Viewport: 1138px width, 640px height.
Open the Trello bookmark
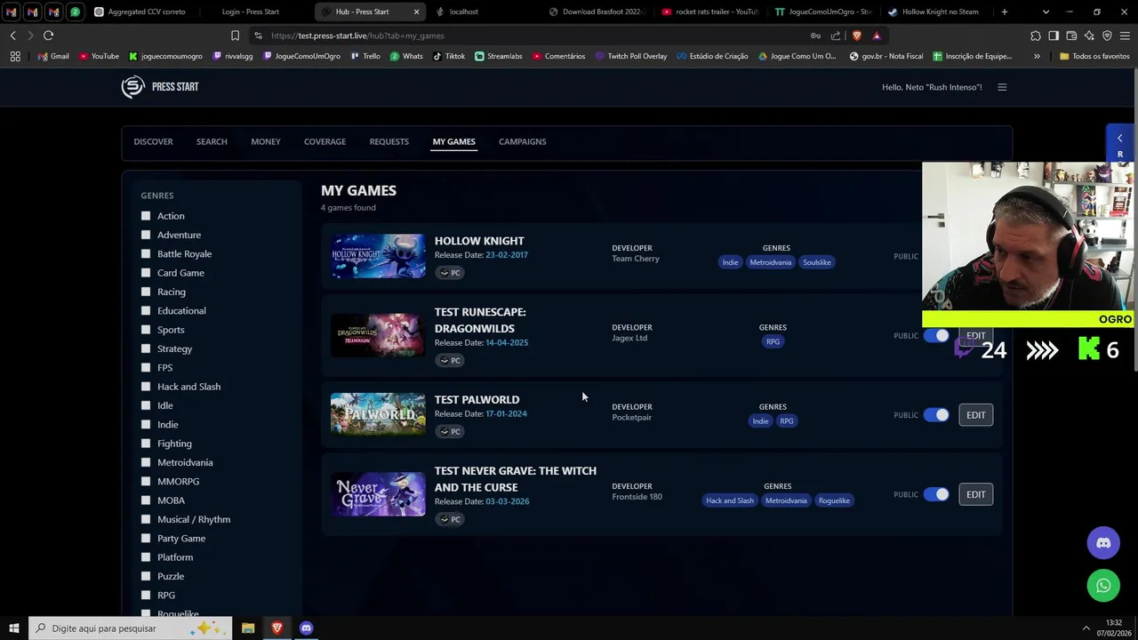pos(365,56)
